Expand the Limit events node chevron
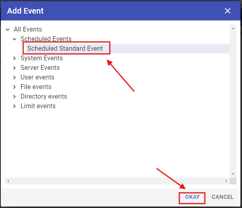242x208 pixels. click(15, 106)
